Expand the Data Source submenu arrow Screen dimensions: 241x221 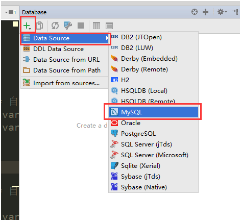[x=107, y=38]
